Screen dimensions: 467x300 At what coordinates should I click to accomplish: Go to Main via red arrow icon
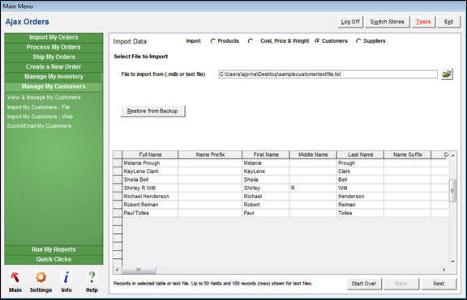pos(15,277)
